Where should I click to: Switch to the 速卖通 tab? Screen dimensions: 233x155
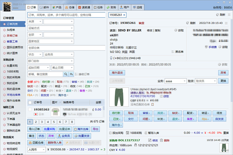[84, 7]
